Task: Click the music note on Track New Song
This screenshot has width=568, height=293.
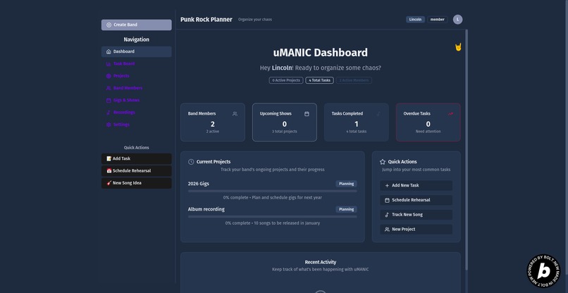Action: pos(387,215)
